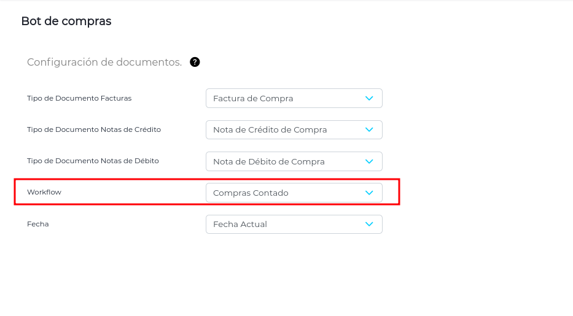Screen dimensions: 573x316
Task: Click the 'Workflow' field label
Action: click(x=44, y=192)
